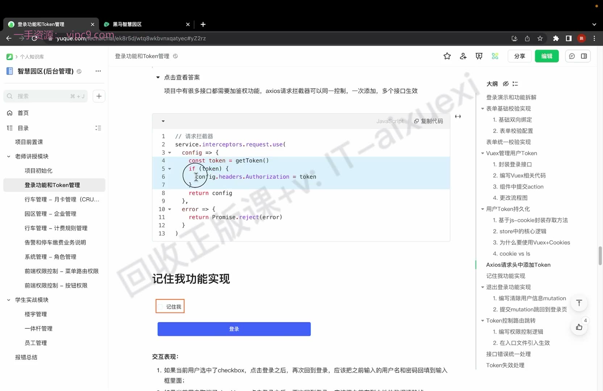Bookmark this page in the browser
The image size is (603, 391).
point(540,38)
